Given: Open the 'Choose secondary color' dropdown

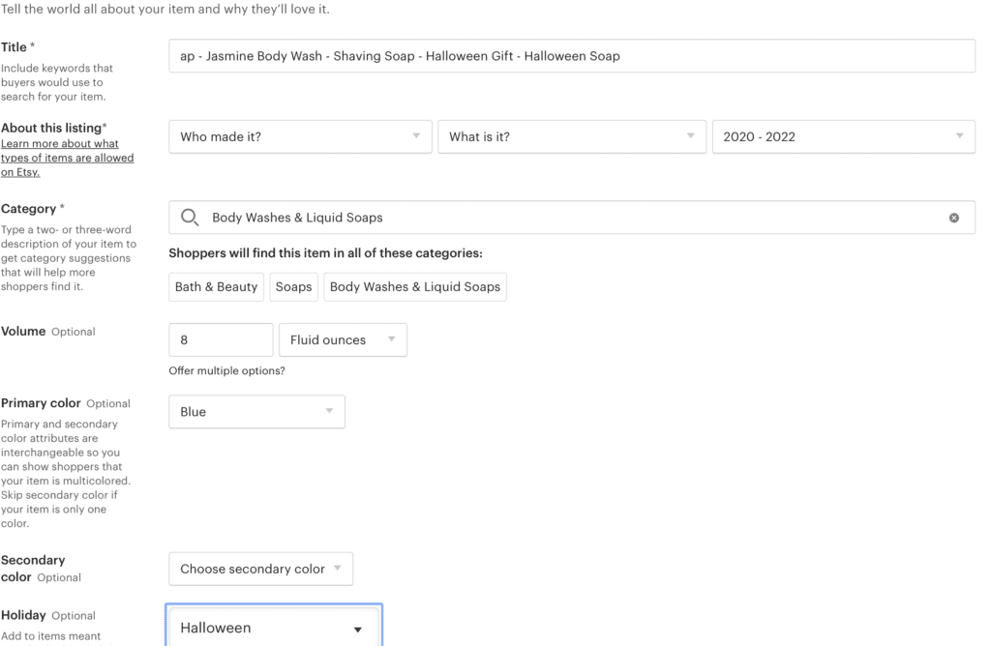Looking at the screenshot, I should coord(261,569).
